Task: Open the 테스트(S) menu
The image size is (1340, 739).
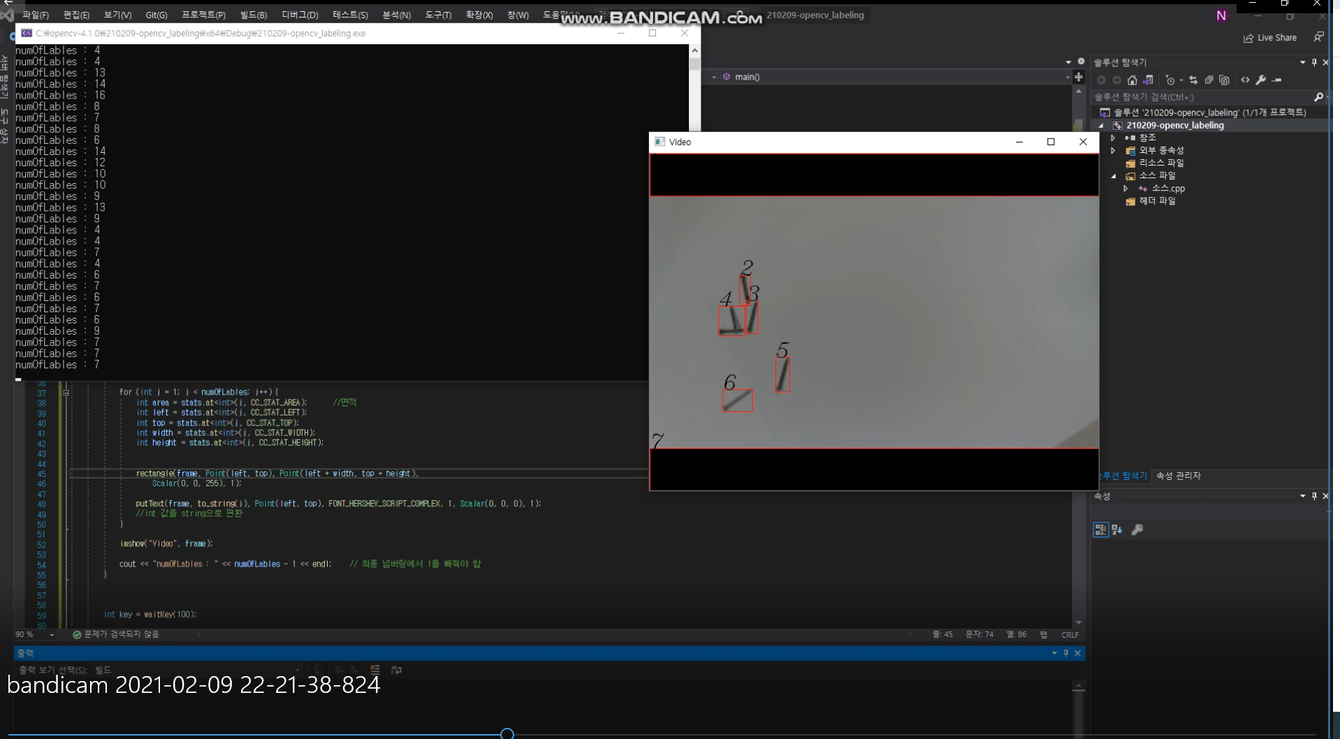Action: (350, 15)
